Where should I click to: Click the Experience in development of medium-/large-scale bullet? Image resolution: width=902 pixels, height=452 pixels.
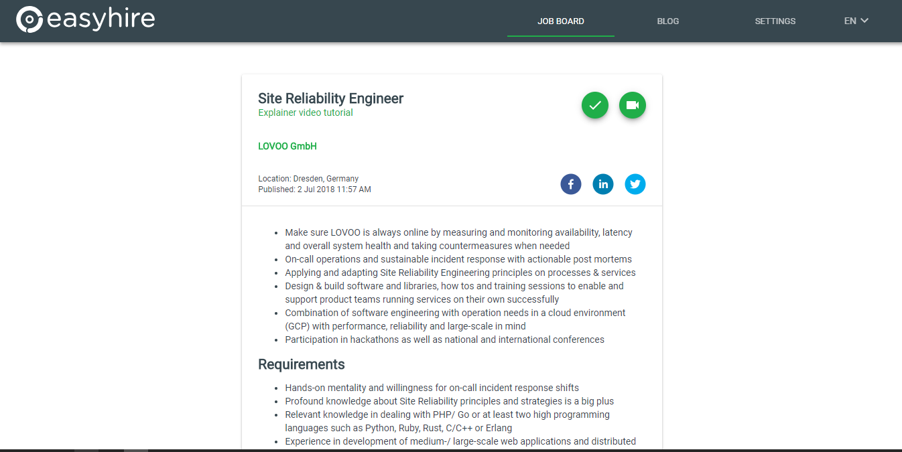[460, 441]
